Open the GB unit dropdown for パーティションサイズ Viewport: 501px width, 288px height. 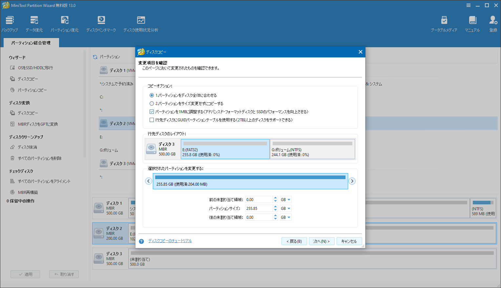click(285, 208)
